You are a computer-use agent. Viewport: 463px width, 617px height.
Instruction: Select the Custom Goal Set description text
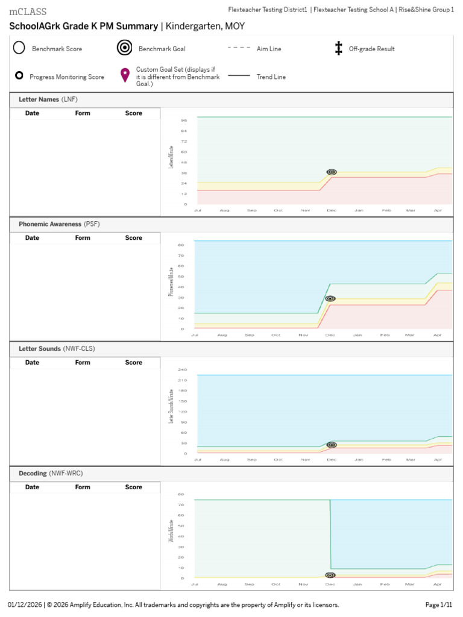pyautogui.click(x=178, y=77)
